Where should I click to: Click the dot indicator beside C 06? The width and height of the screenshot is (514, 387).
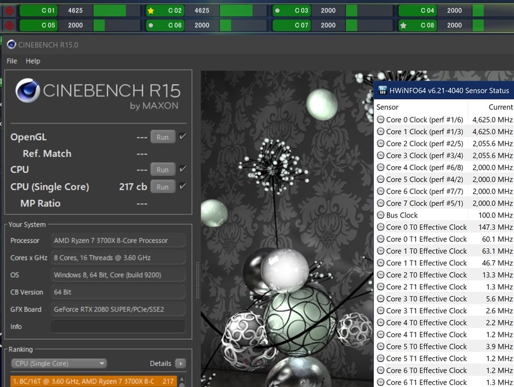pos(151,25)
